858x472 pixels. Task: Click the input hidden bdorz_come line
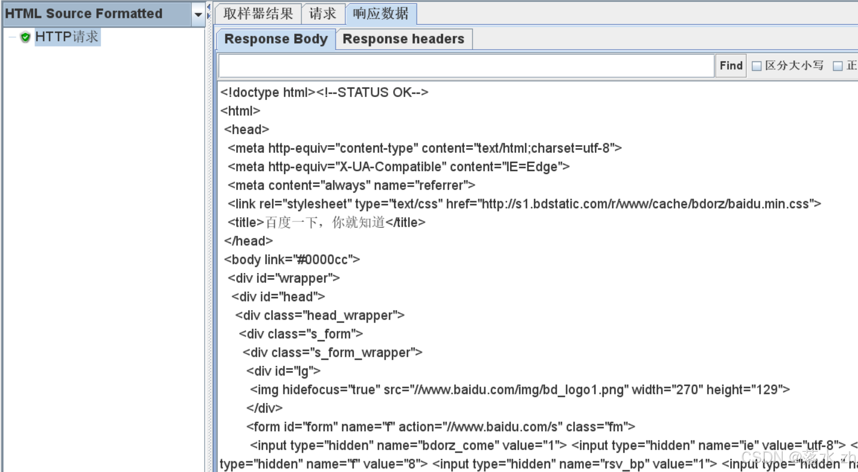pyautogui.click(x=408, y=445)
